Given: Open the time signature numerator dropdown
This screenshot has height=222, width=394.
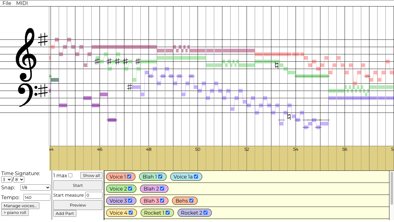Looking at the screenshot, I should pyautogui.click(x=6, y=179).
